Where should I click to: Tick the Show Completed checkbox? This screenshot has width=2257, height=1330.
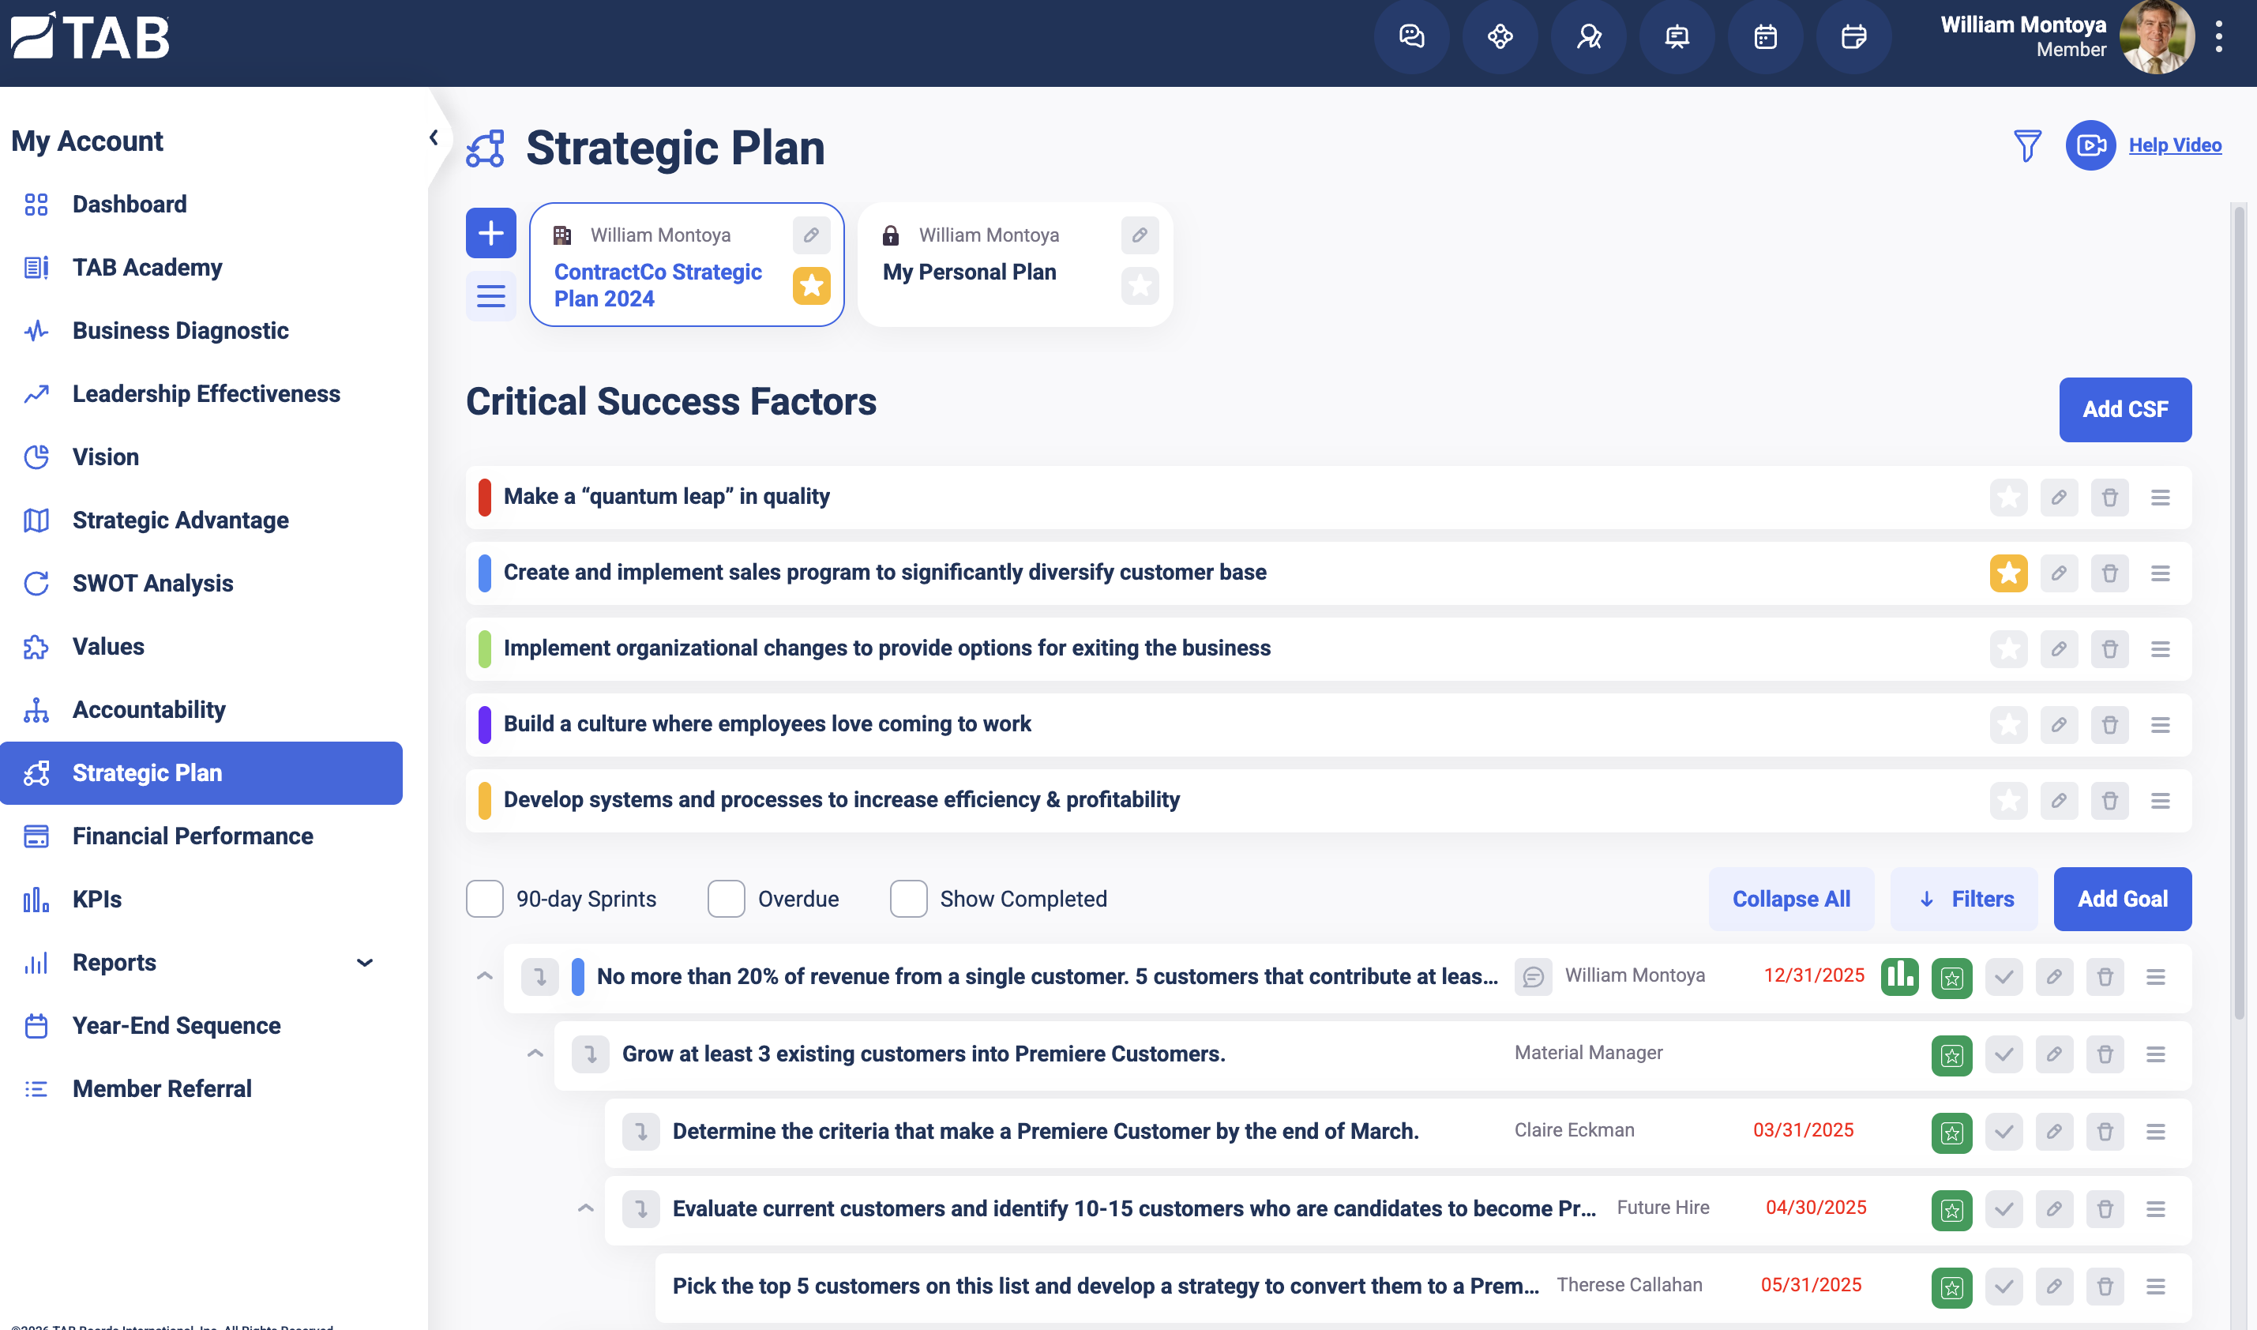tap(908, 899)
